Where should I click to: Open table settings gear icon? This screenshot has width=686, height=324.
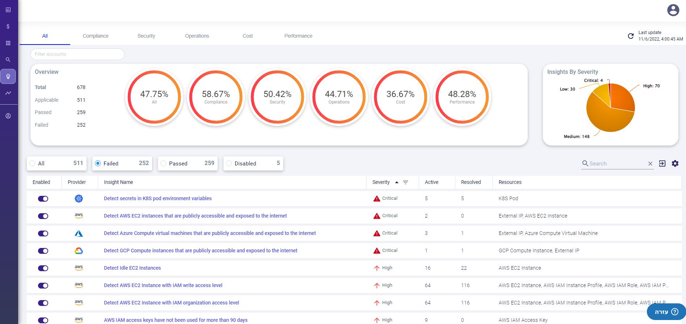(x=675, y=164)
